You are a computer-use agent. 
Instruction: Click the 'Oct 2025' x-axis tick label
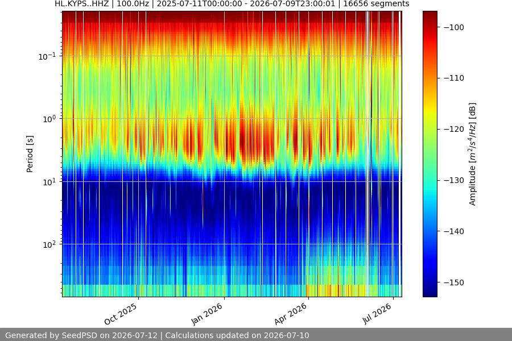click(x=121, y=314)
